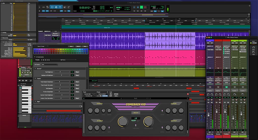
Task: Toggle the small switch in the STEREO section
Action: click(x=109, y=127)
